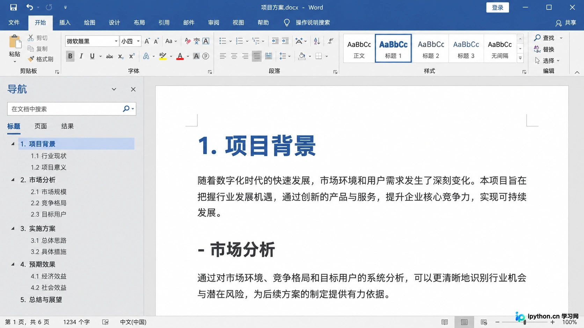Show paragraph marks icon
Image resolution: width=584 pixels, height=328 pixels.
coord(330,41)
